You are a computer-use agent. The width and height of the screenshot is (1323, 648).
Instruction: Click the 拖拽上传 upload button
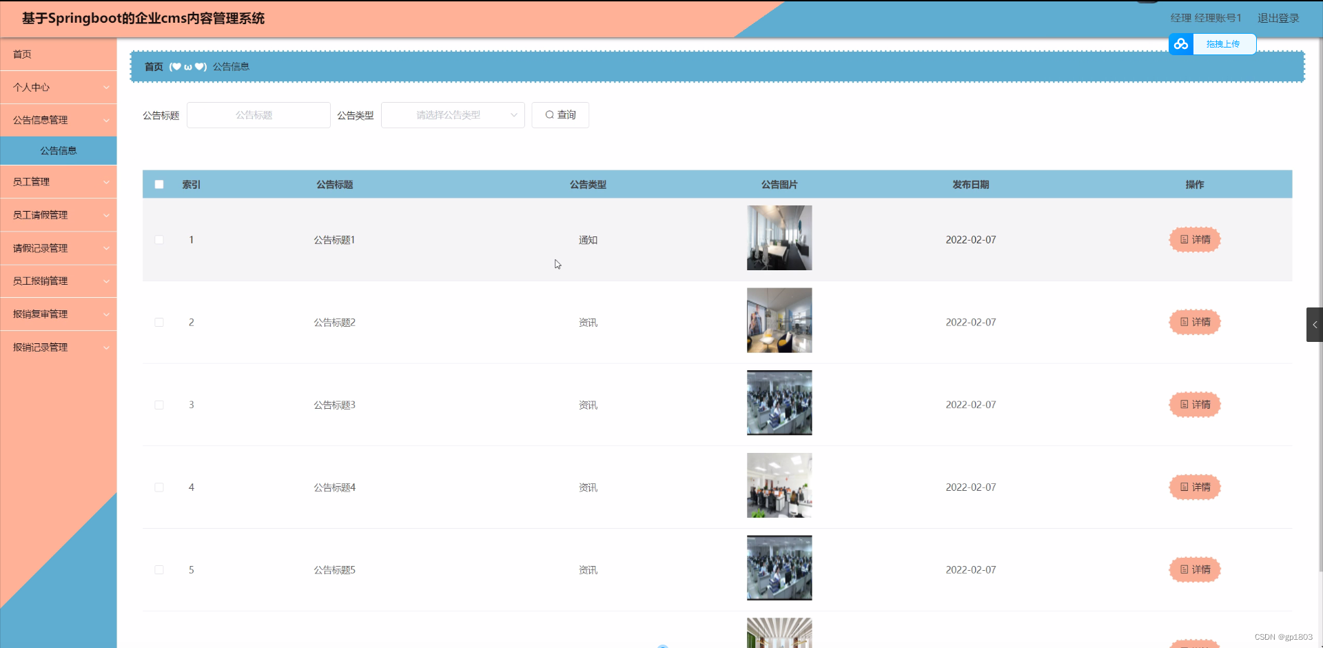(x=1224, y=43)
